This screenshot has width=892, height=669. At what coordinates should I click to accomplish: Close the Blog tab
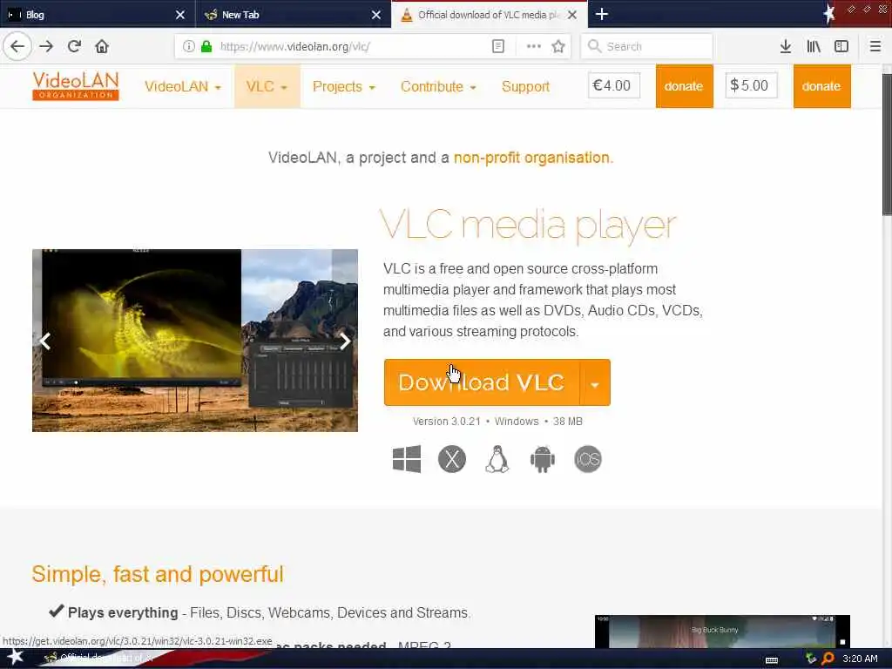[x=179, y=15]
